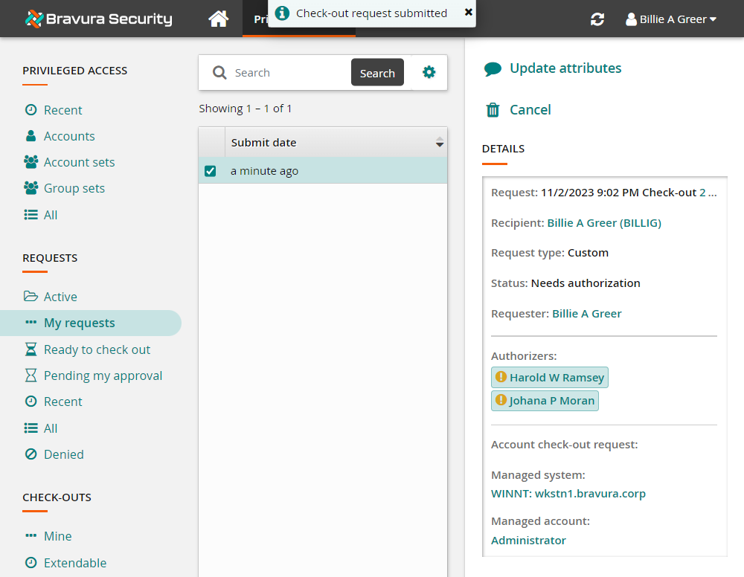Sort by Submit date column arrow
This screenshot has width=744, height=577.
coord(440,143)
